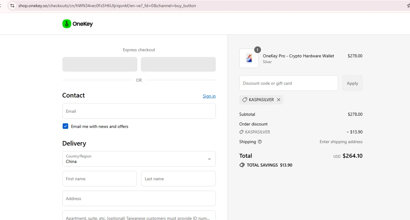Remove the KASPASILVER discount code tag
Viewport: 410px width, 220px height.
click(279, 100)
